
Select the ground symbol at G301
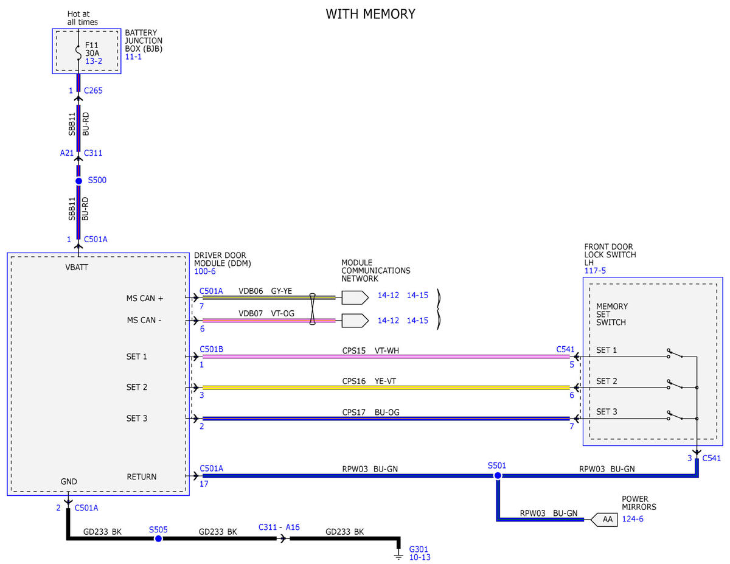[x=398, y=555]
